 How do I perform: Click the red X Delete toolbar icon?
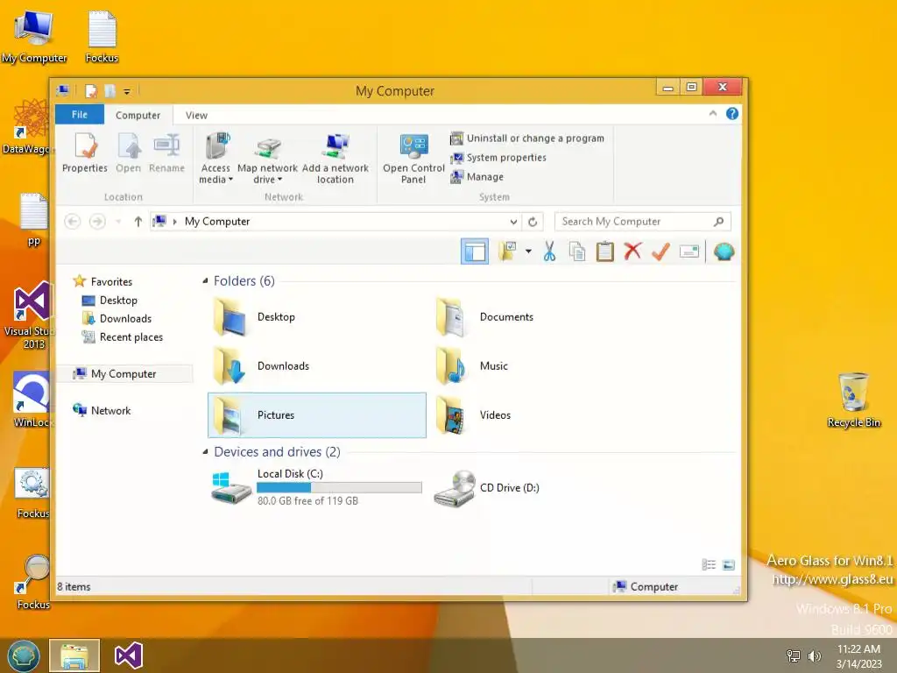[x=632, y=251]
